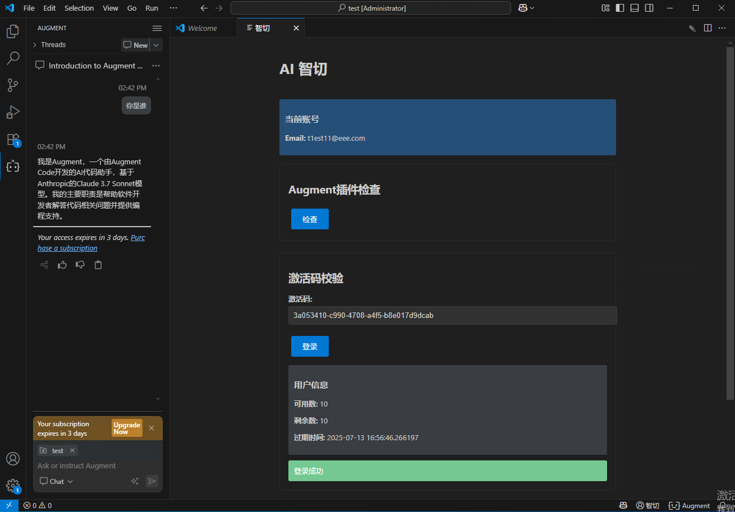Image resolution: width=735 pixels, height=512 pixels.
Task: Click Augment status bar item
Action: point(690,505)
